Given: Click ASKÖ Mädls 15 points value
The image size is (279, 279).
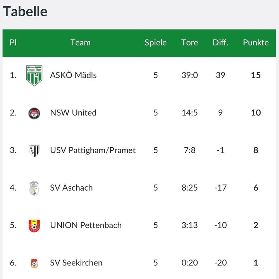Looking at the screenshot, I should click(256, 75).
